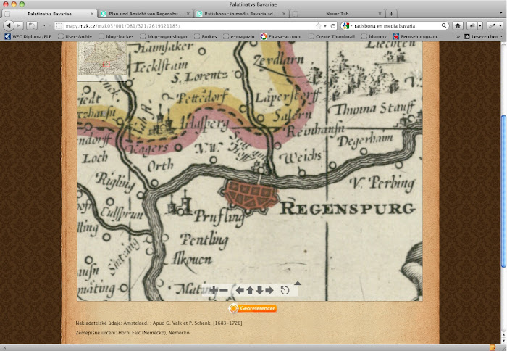This screenshot has height=351, width=507.
Task: Pan map up with the up arrow
Action: point(250,291)
